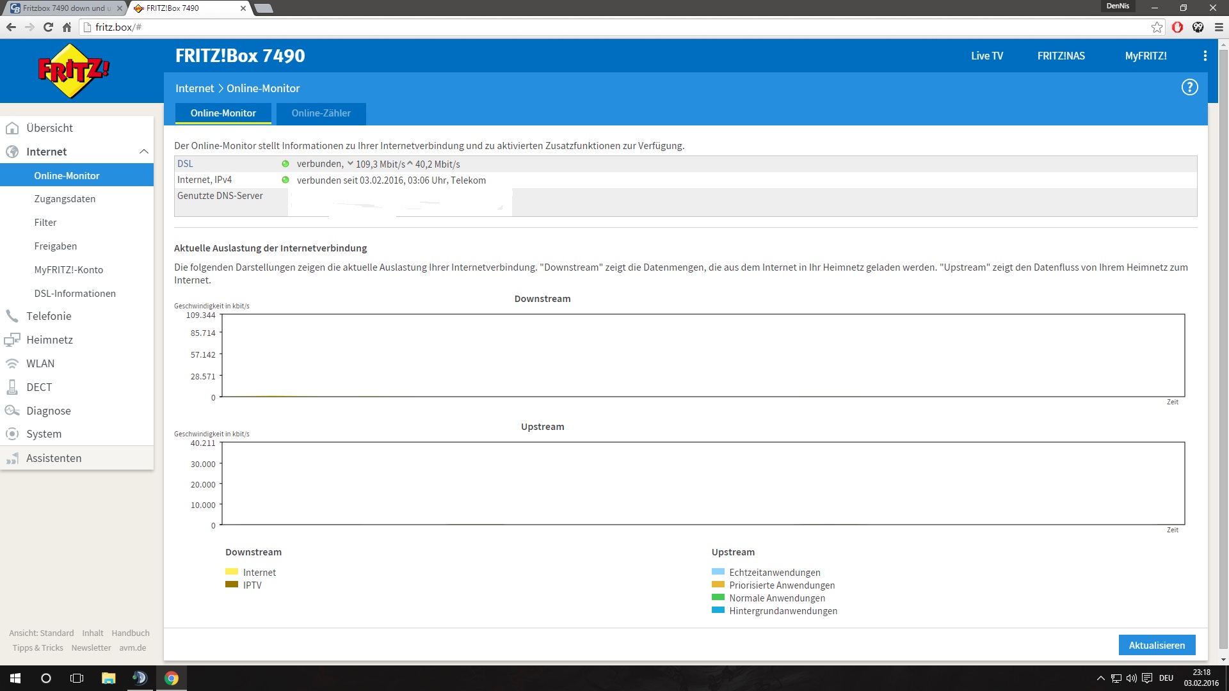Open the Assistenten sidebar section
1229x691 pixels.
pyautogui.click(x=54, y=458)
